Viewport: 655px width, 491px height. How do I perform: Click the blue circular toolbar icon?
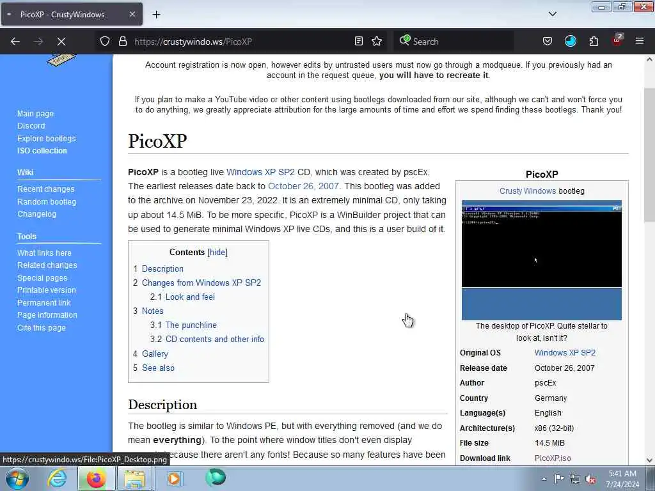point(571,42)
